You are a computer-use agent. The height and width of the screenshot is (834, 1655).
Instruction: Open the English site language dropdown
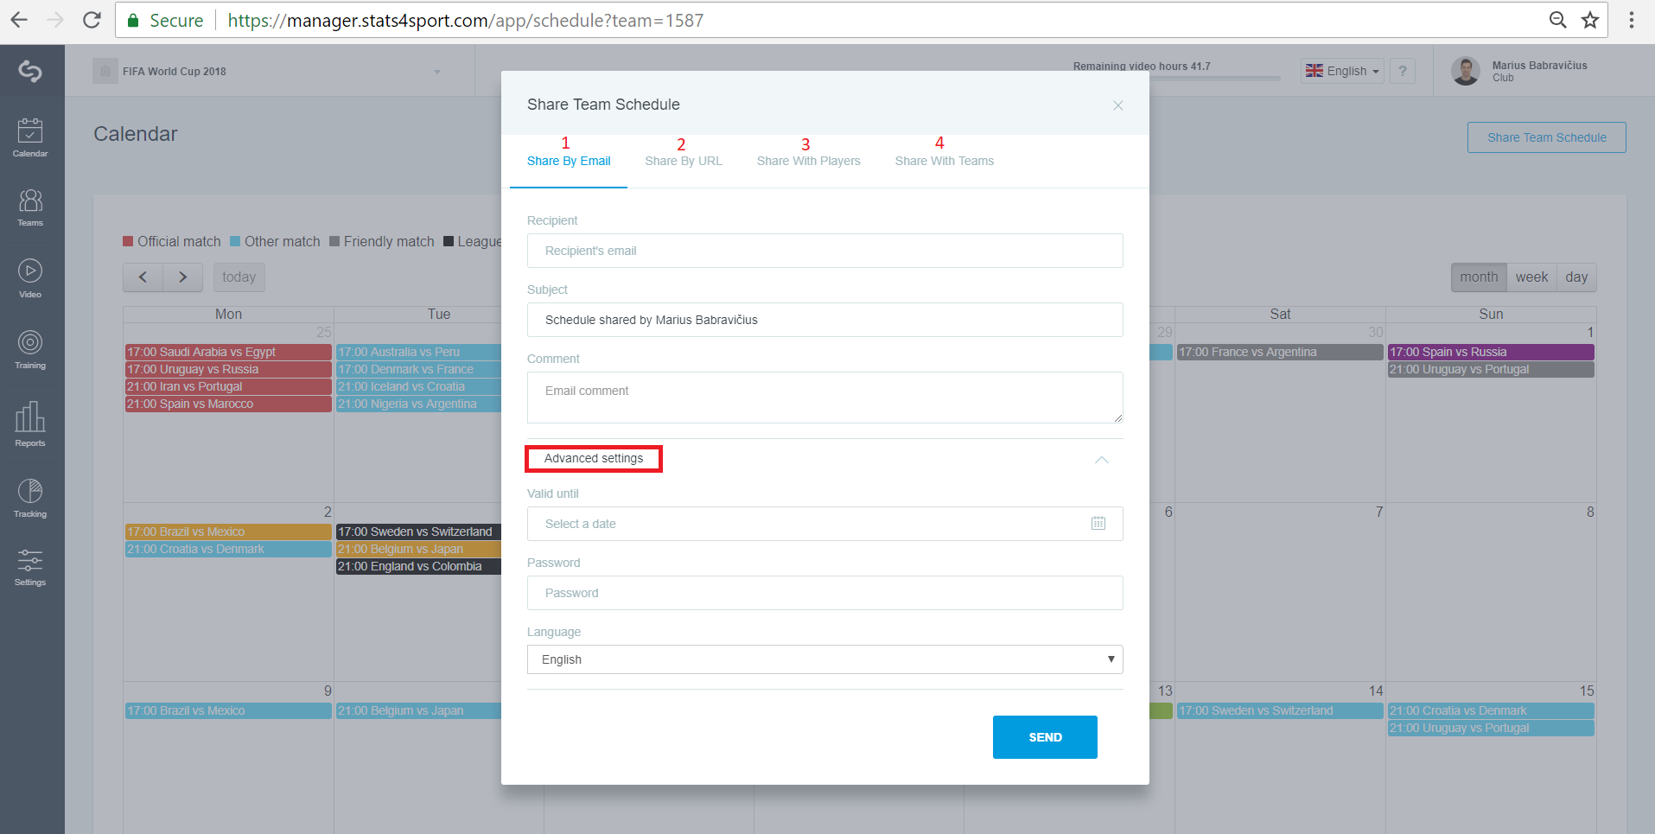pos(1342,71)
